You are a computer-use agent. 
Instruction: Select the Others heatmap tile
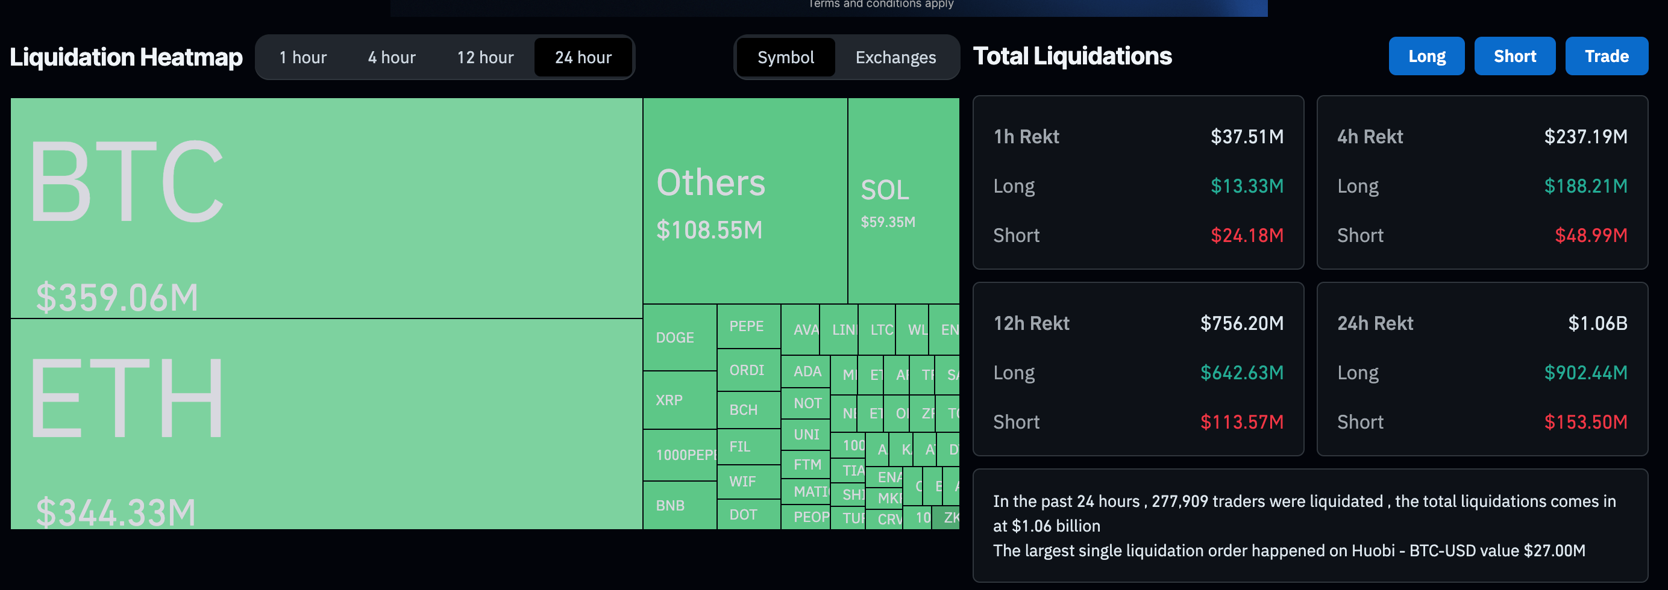745,200
